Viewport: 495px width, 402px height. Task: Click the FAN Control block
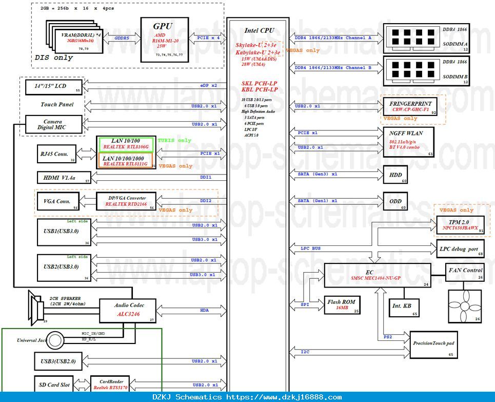465,273
